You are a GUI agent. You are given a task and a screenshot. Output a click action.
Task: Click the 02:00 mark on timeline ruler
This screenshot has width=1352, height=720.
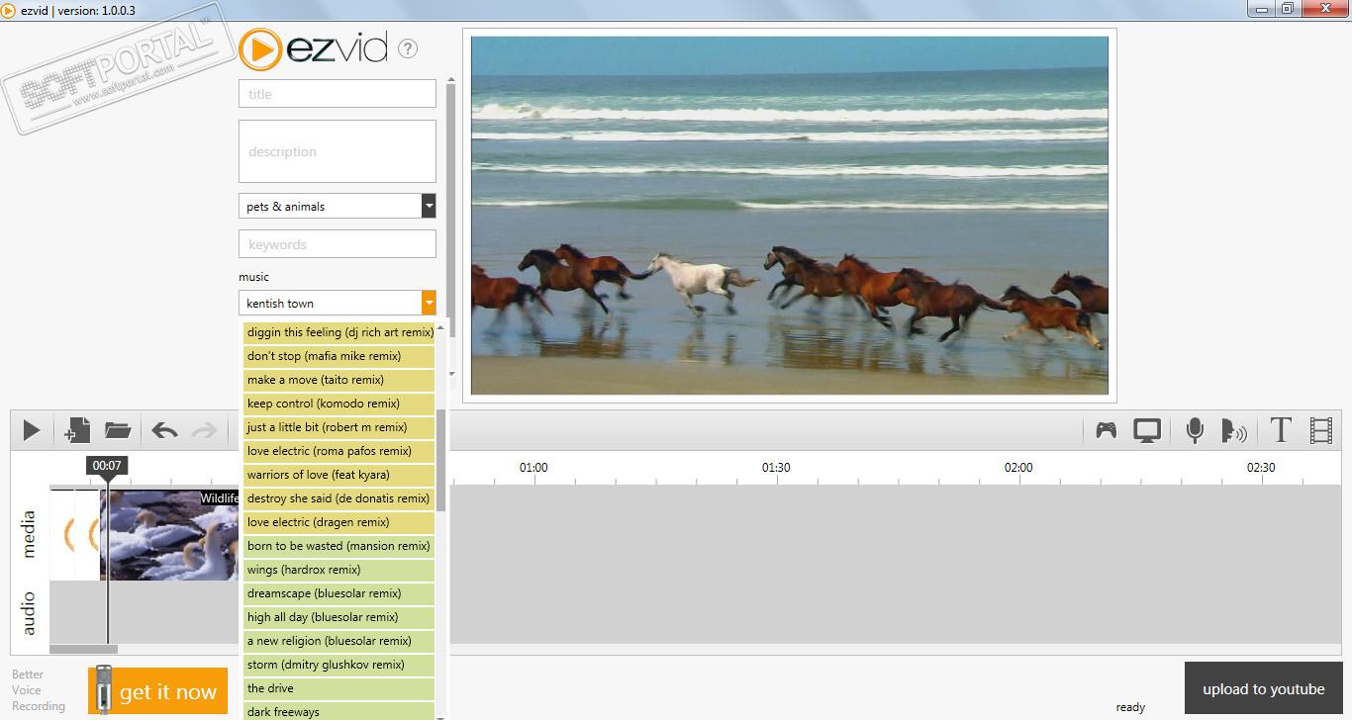pyautogui.click(x=1018, y=467)
